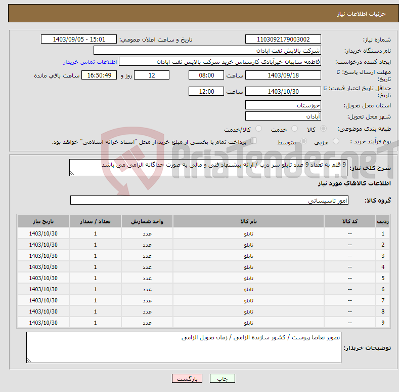Click the عدد unit cell in row 9
Screen dimensions: 399x392
[x=147, y=323]
